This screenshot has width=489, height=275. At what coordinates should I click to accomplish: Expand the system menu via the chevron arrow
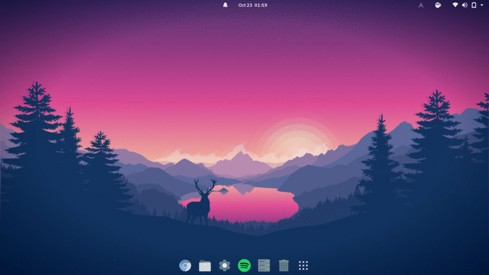[x=482, y=5]
